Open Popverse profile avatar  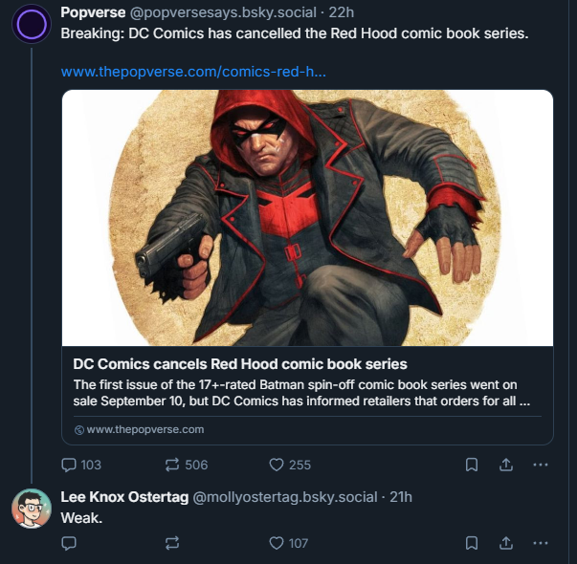(x=32, y=23)
